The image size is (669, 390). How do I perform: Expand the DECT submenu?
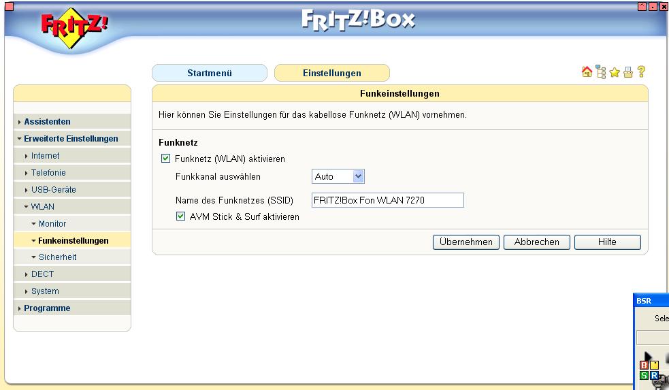(x=72, y=274)
